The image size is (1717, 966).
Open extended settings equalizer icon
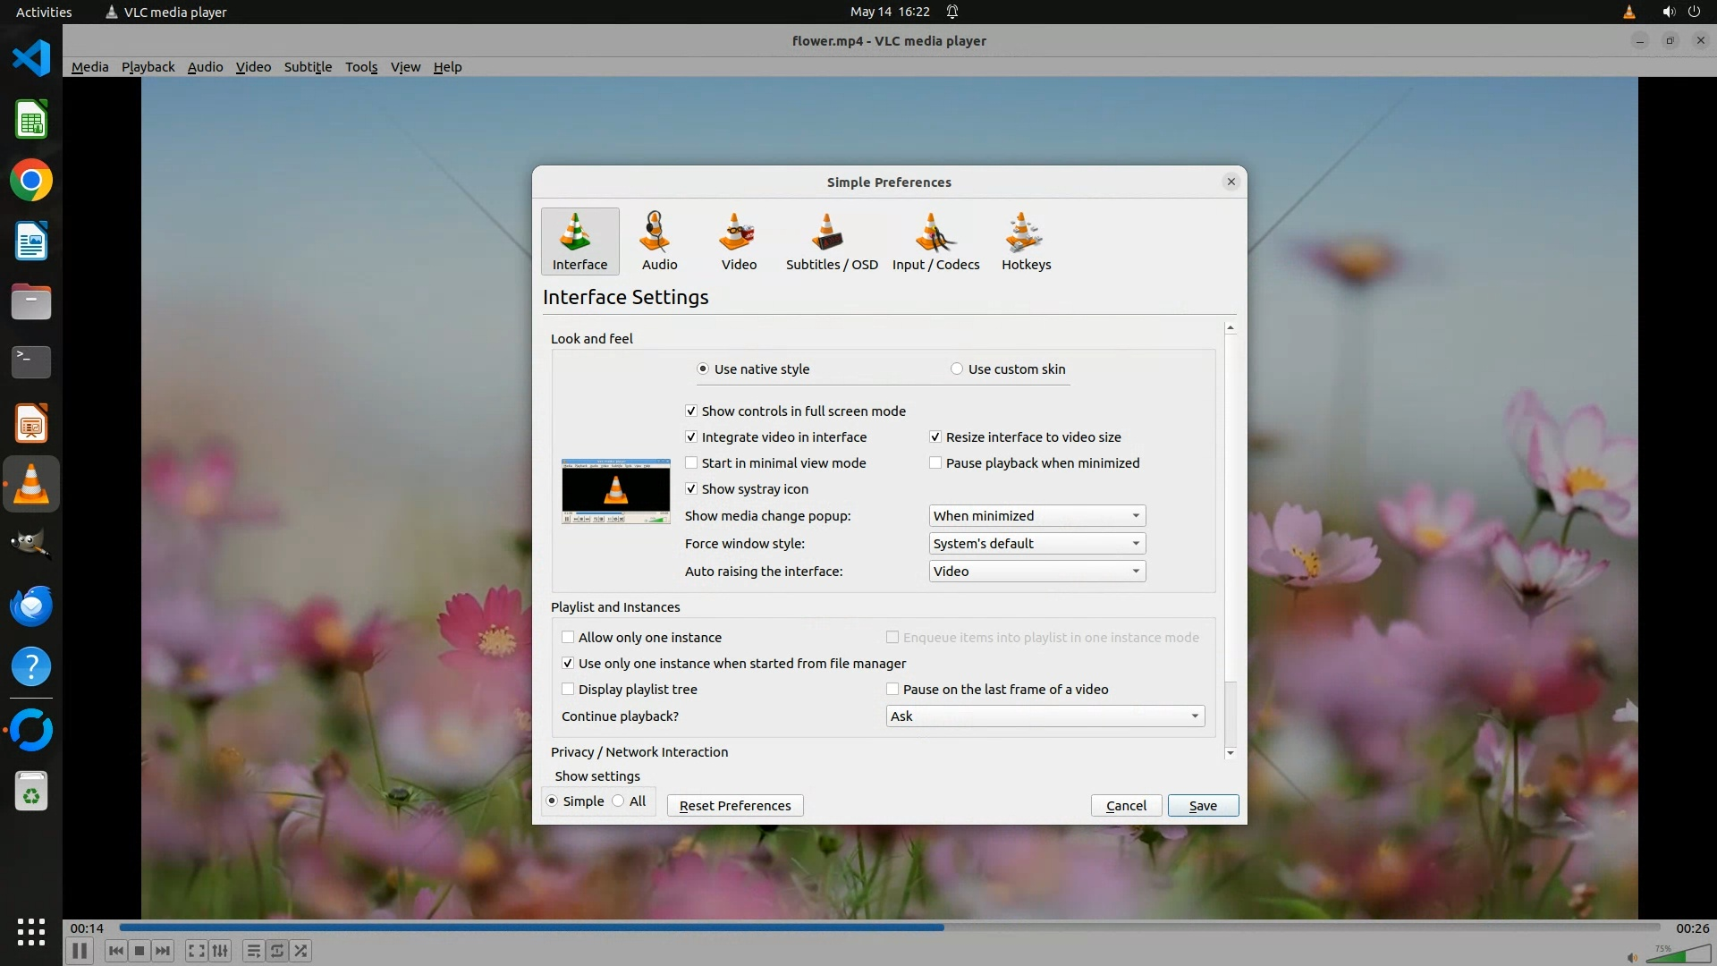point(220,951)
